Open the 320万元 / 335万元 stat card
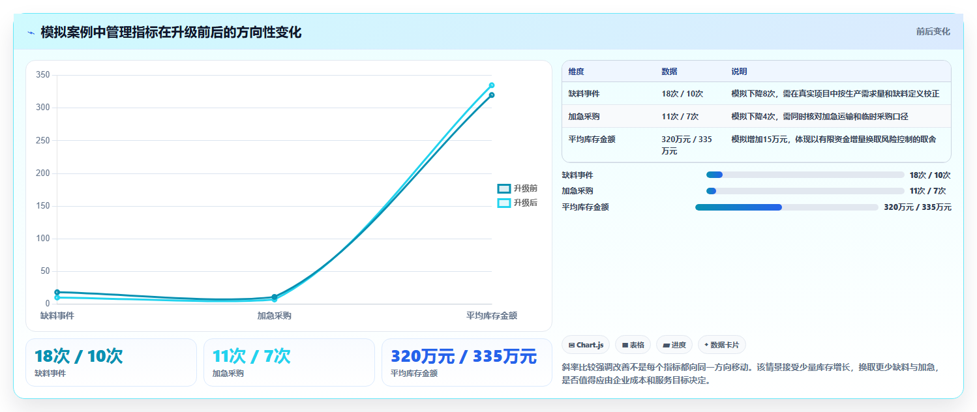The height and width of the screenshot is (412, 977). click(x=467, y=362)
